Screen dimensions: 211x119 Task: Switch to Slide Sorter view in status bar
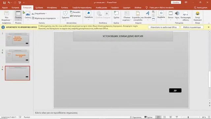pyautogui.click(x=165, y=117)
